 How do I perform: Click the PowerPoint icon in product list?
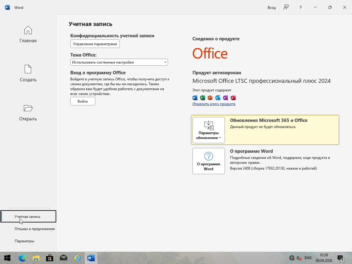pyautogui.click(x=210, y=98)
